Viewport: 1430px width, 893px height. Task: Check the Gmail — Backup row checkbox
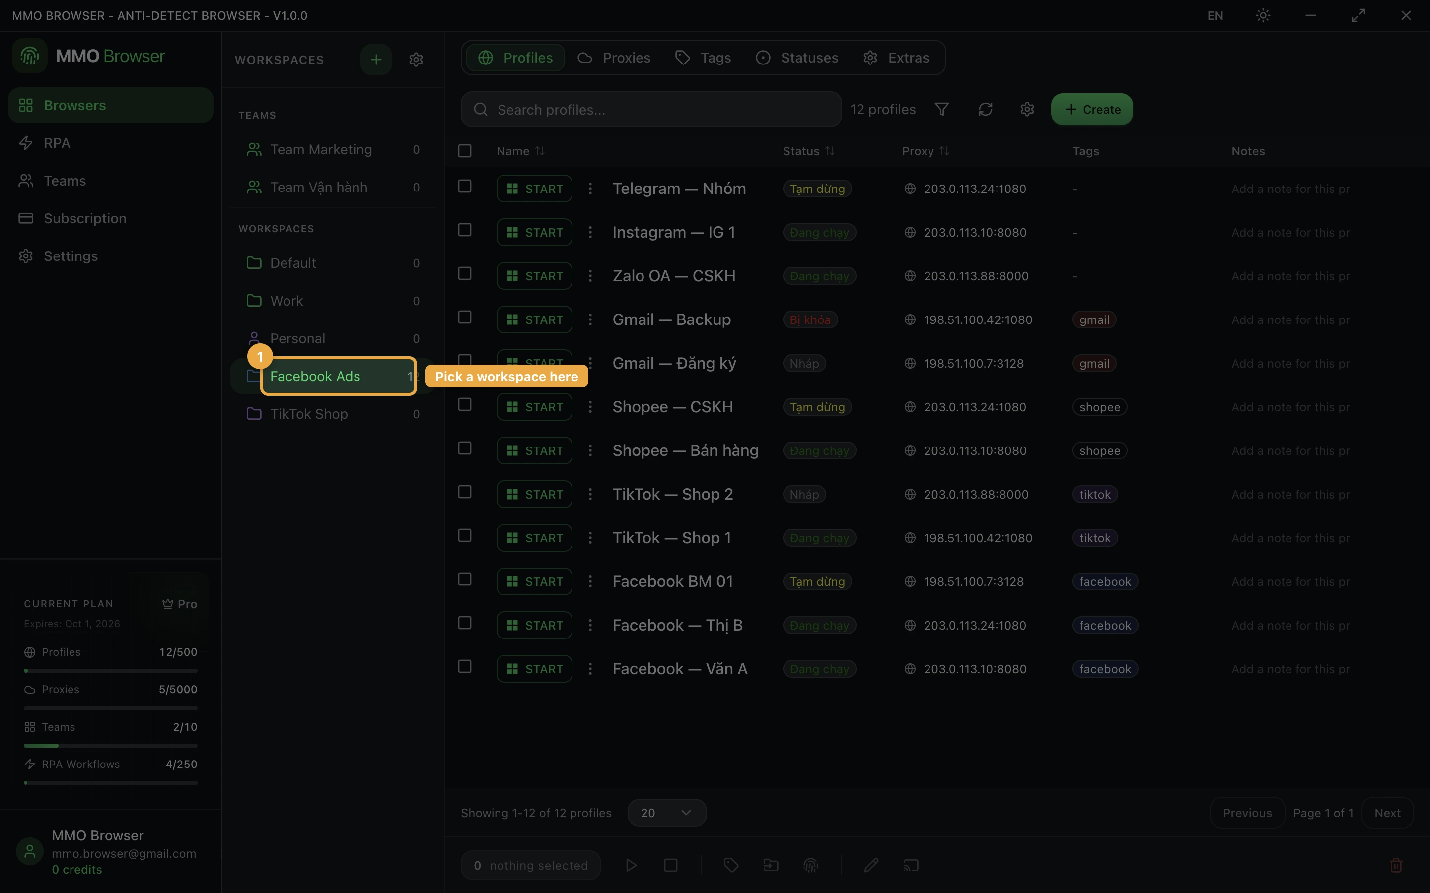click(x=465, y=317)
